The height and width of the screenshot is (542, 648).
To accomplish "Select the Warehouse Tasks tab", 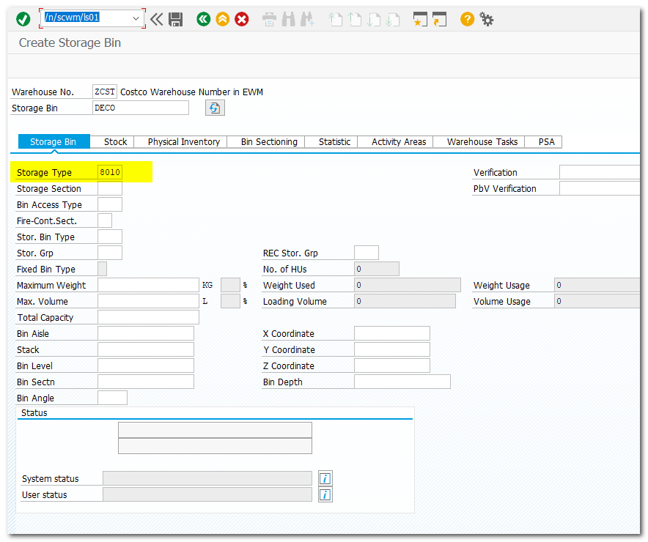I will tap(482, 142).
